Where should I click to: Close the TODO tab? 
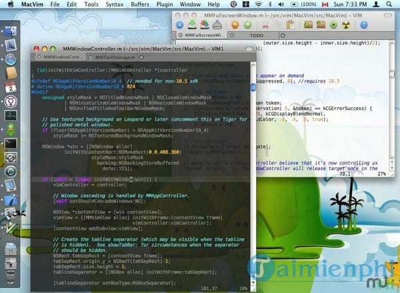pyautogui.click(x=232, y=36)
